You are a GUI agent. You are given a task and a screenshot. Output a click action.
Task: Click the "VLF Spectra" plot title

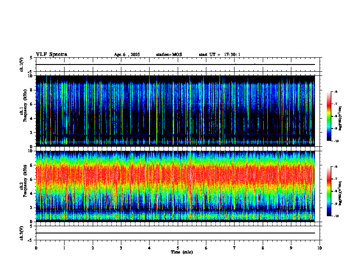click(51, 55)
